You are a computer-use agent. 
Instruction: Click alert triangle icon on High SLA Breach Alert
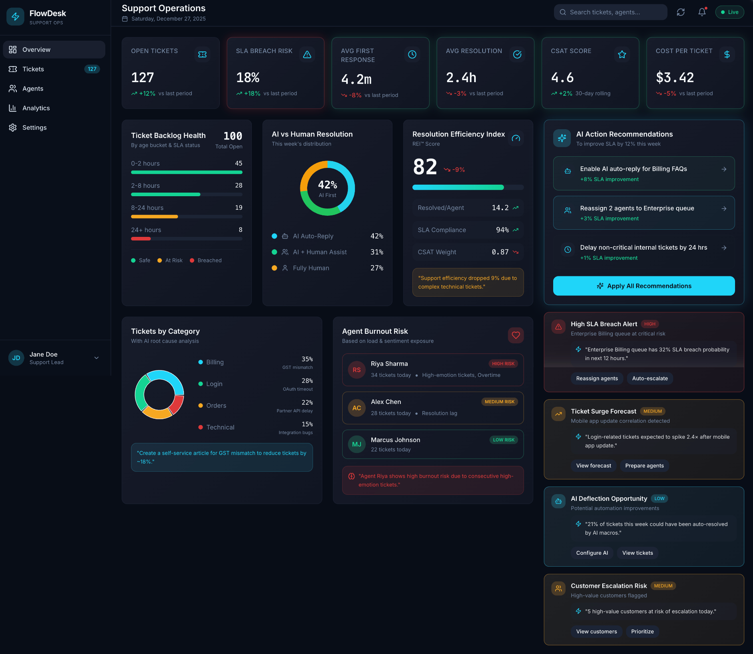click(x=558, y=327)
